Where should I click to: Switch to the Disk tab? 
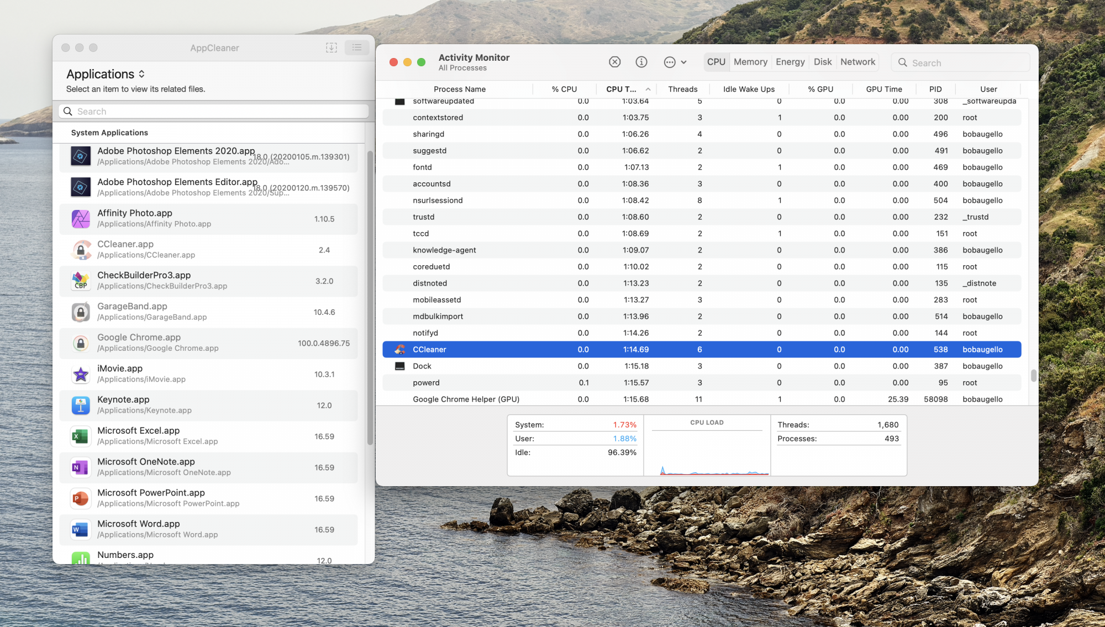[823, 62]
